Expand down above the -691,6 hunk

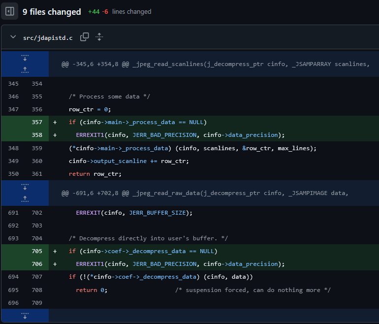(x=25, y=187)
